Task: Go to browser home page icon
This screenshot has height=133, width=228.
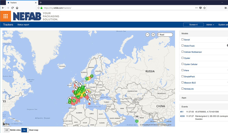Action: [x=17, y=8]
